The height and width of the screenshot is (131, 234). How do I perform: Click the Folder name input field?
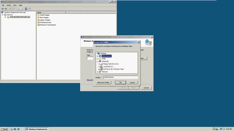pos(121,77)
